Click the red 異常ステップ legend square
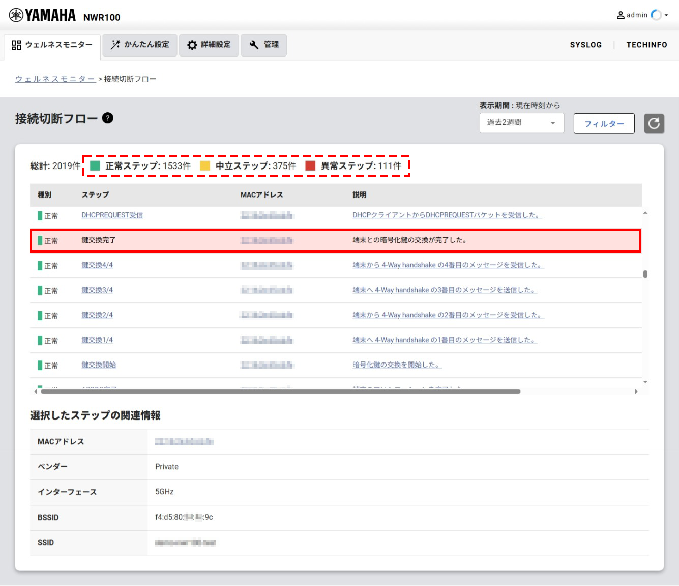Image resolution: width=679 pixels, height=586 pixels. pyautogui.click(x=310, y=166)
